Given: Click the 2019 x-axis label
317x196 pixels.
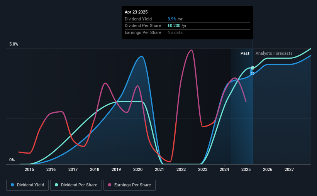Looking at the screenshot, I should (116, 169).
